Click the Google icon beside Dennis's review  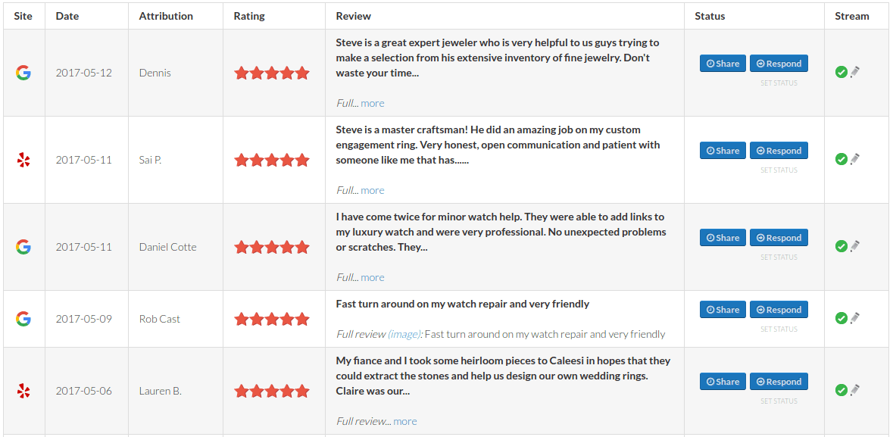pos(23,73)
